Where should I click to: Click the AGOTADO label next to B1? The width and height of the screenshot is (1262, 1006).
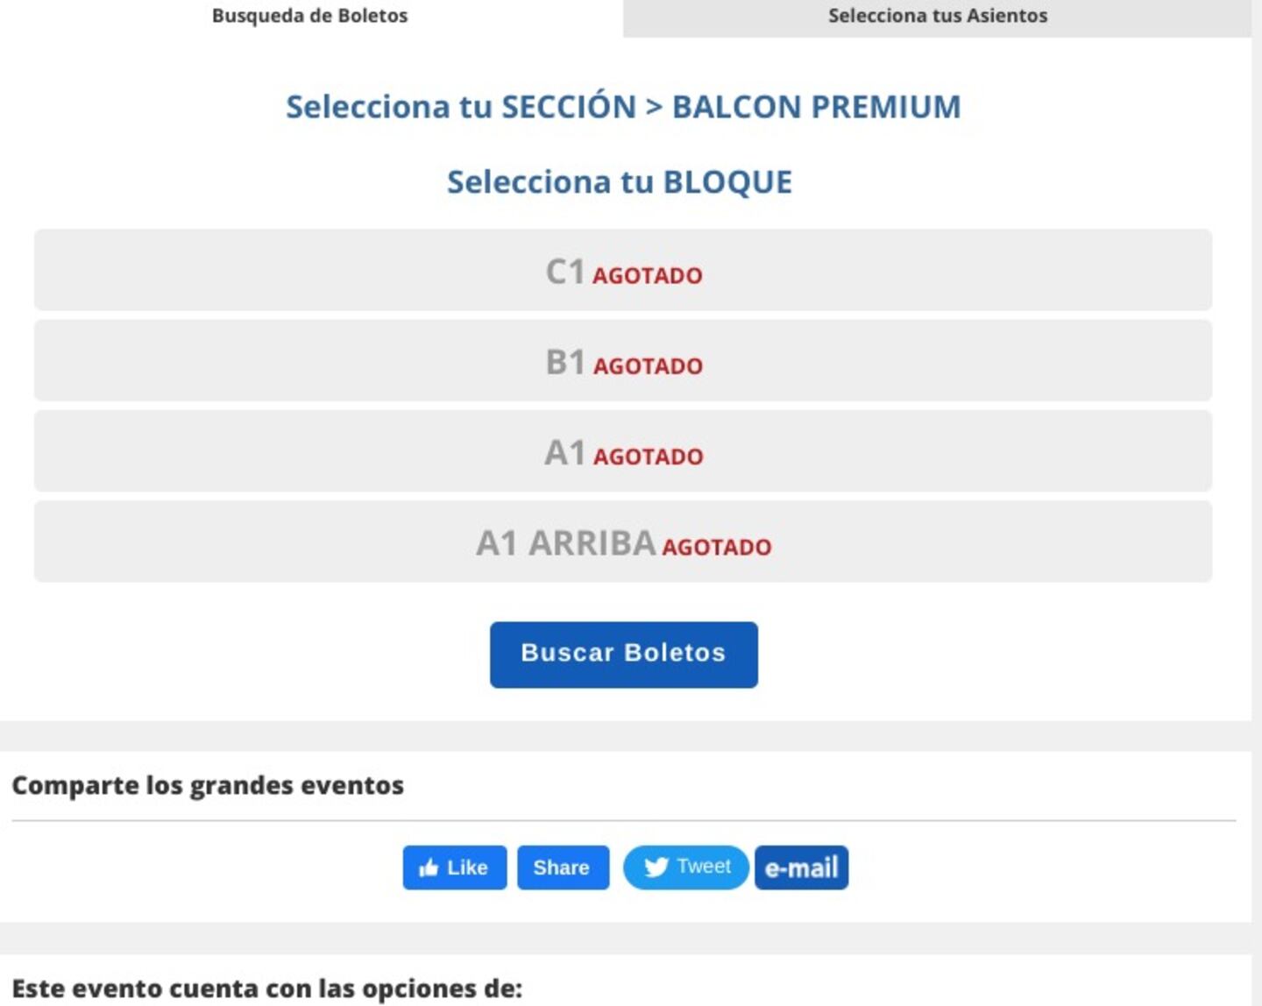[x=648, y=366]
